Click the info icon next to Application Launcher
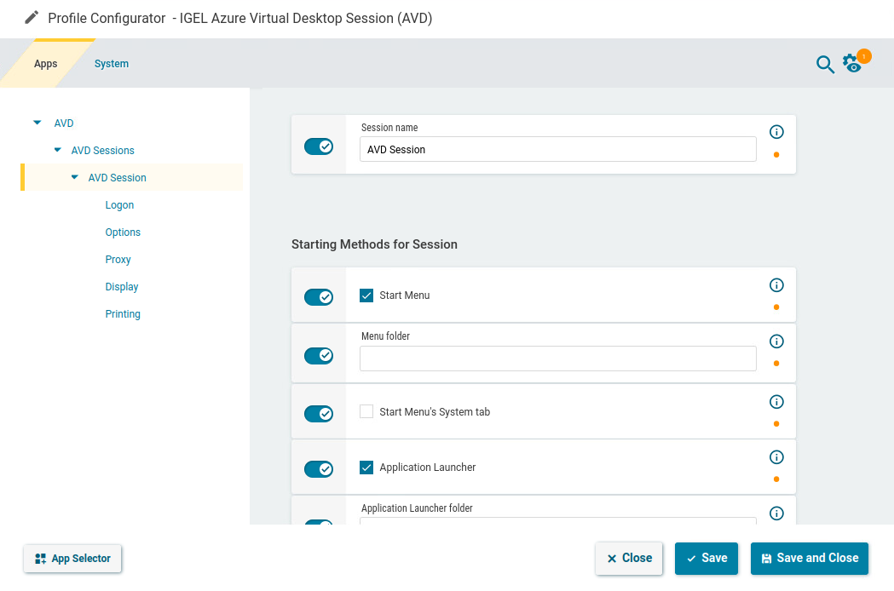Viewport: 894px width, 591px height. point(776,456)
